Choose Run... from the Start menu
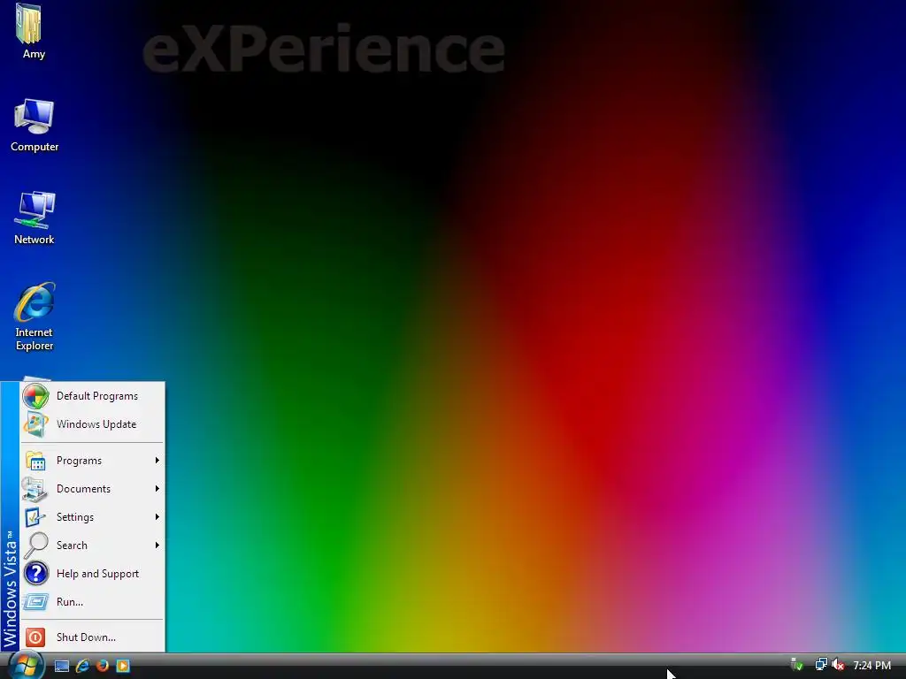This screenshot has width=906, height=679. click(x=92, y=602)
